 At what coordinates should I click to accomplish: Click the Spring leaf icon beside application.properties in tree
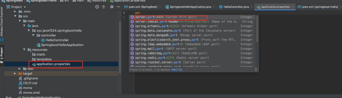point(34,64)
